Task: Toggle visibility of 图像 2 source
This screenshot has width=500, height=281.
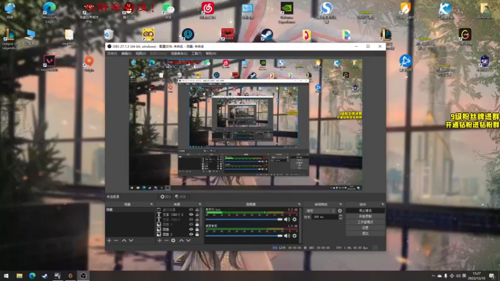Action: tap(191, 235)
